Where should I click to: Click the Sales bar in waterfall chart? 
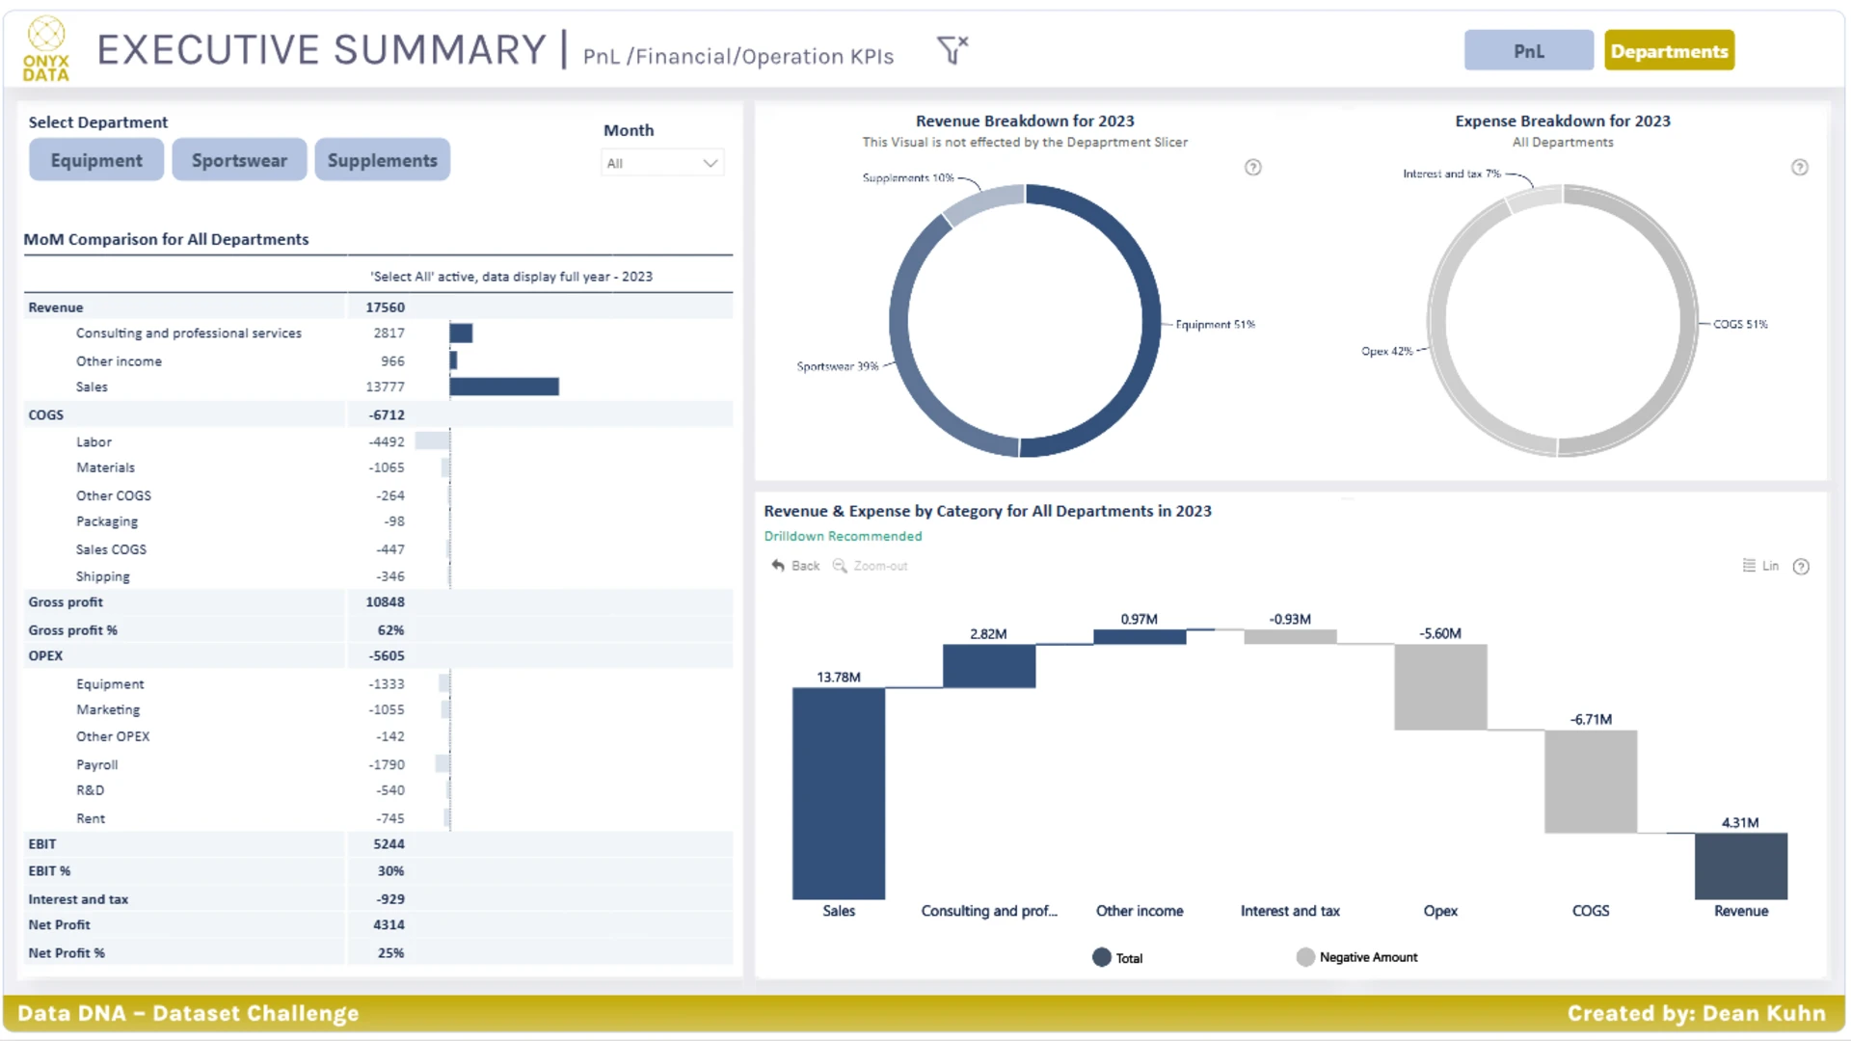838,793
